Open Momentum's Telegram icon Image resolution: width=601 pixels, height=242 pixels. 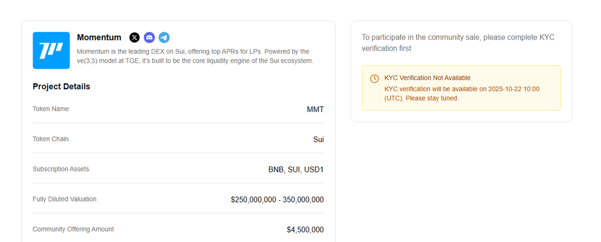pos(164,38)
